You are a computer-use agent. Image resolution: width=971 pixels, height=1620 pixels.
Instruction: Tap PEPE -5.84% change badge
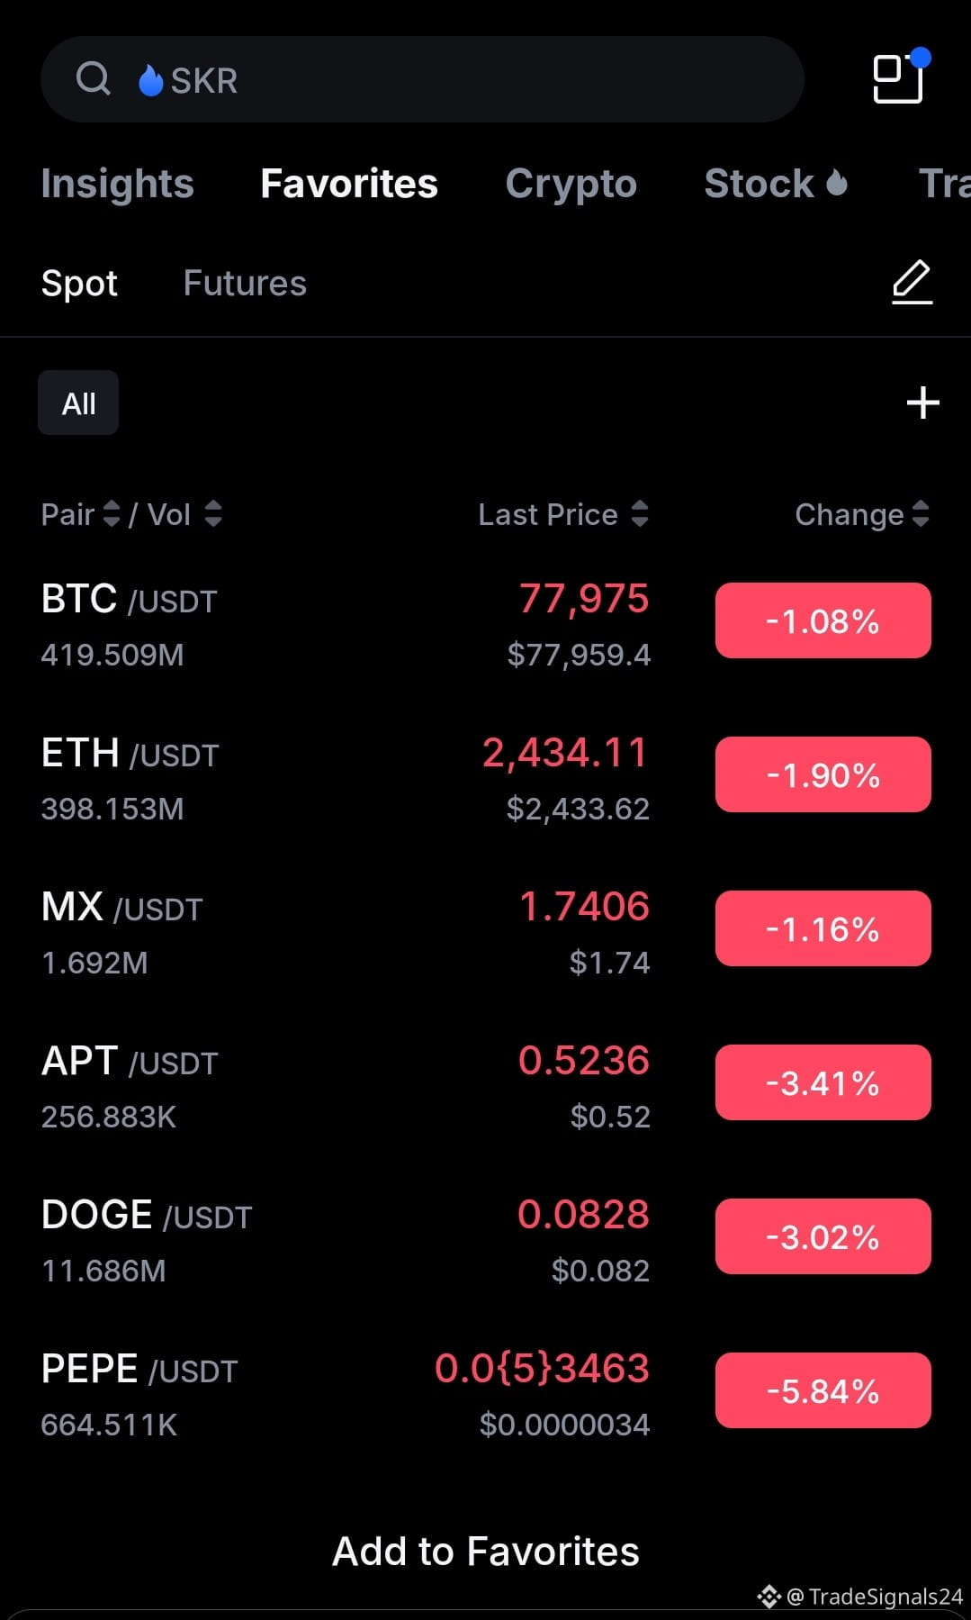[823, 1390]
